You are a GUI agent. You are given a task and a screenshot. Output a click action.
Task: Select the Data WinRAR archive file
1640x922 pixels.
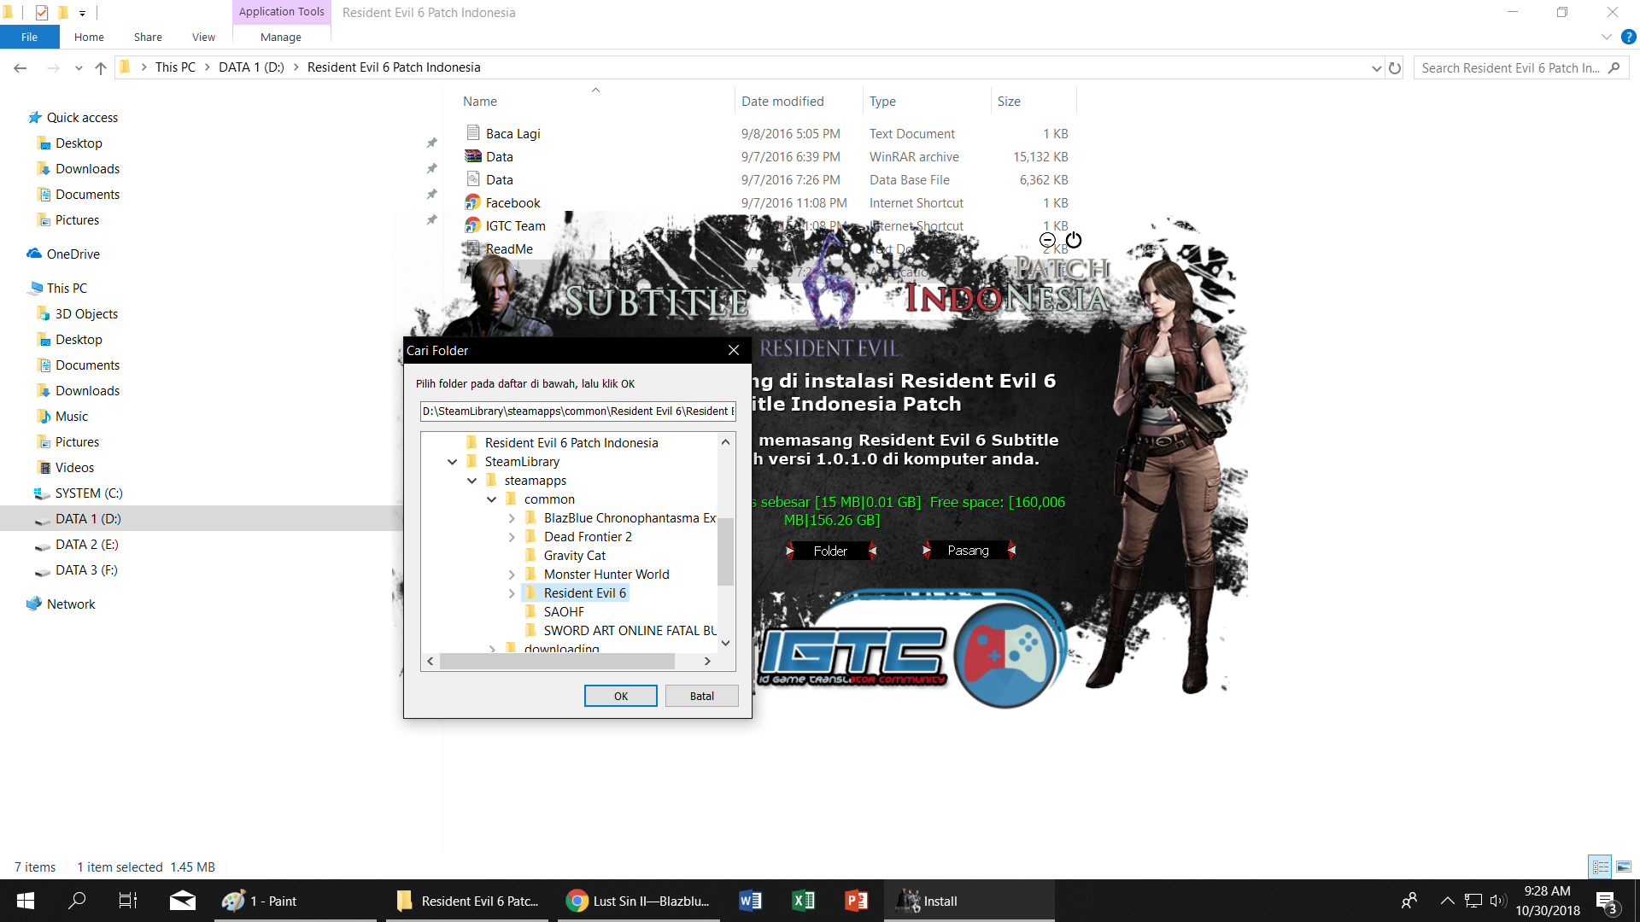coord(499,157)
